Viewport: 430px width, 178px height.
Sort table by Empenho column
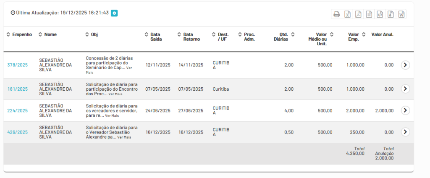point(19,34)
